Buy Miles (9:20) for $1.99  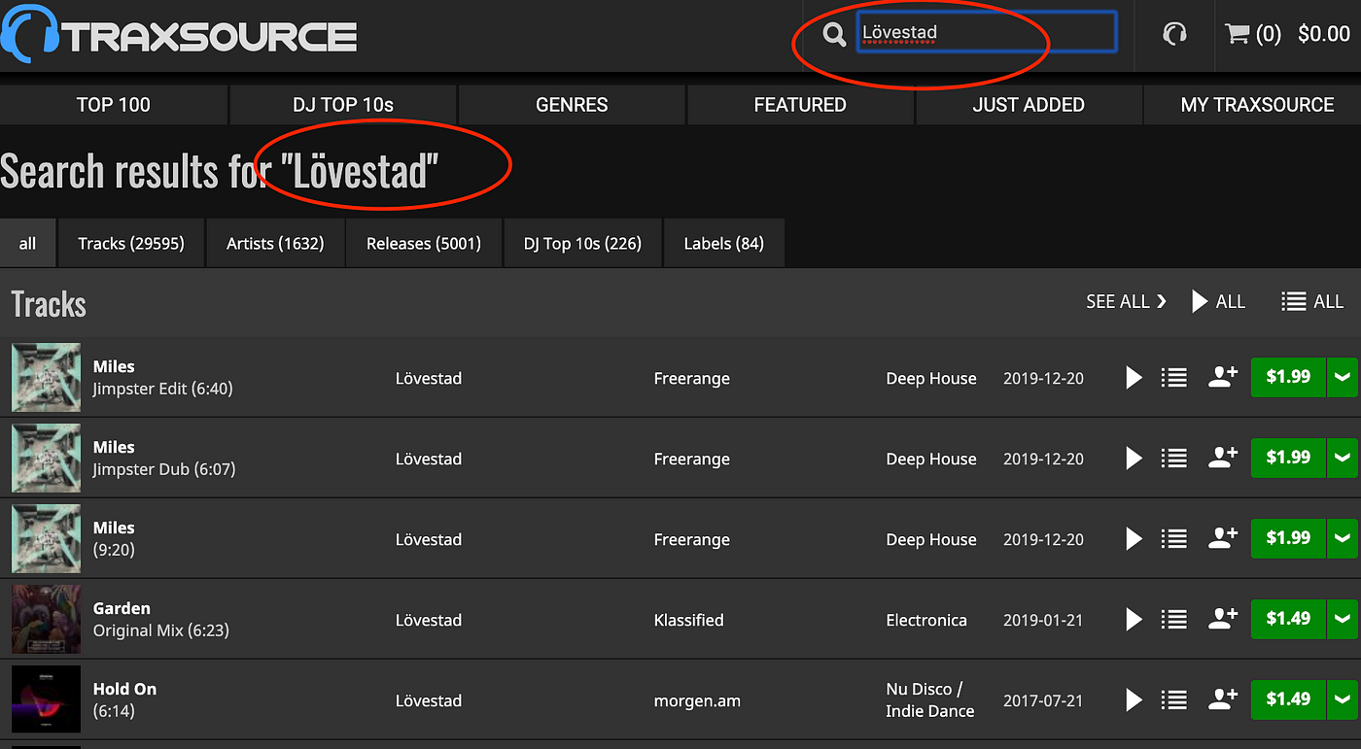click(x=1288, y=538)
